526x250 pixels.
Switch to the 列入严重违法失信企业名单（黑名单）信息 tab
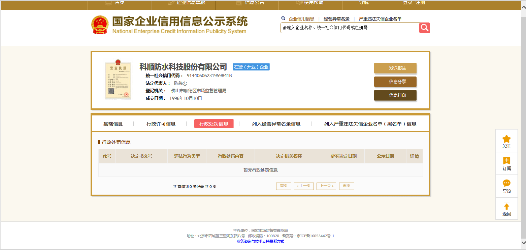click(x=370, y=124)
